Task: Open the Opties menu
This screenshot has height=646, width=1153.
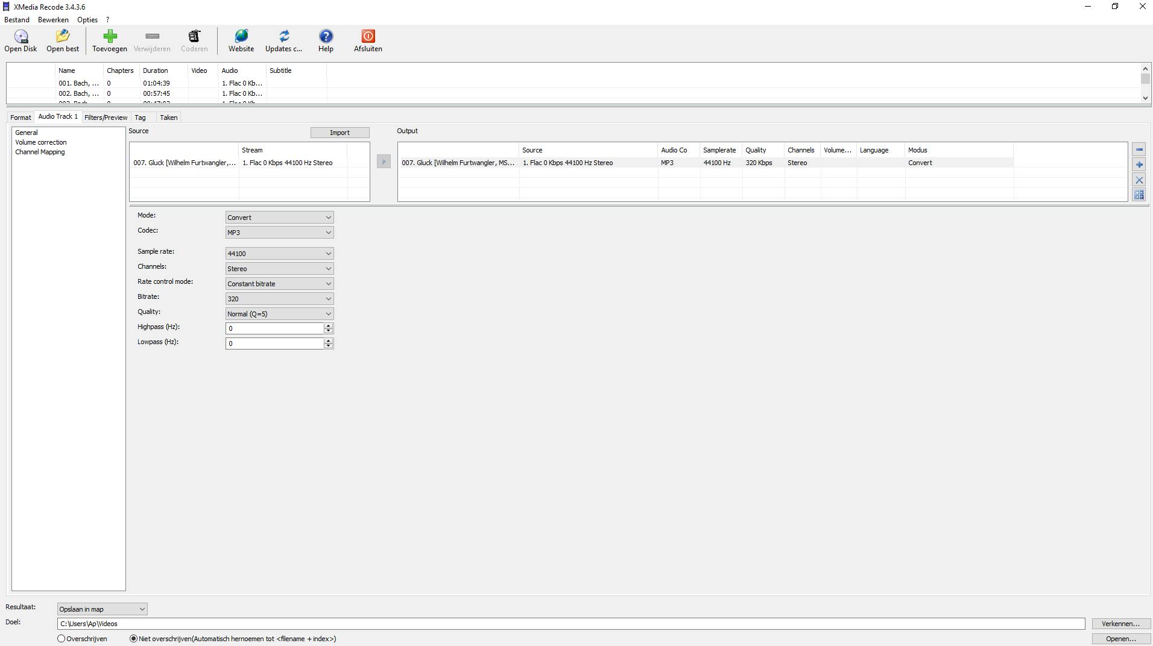Action: [x=87, y=20]
